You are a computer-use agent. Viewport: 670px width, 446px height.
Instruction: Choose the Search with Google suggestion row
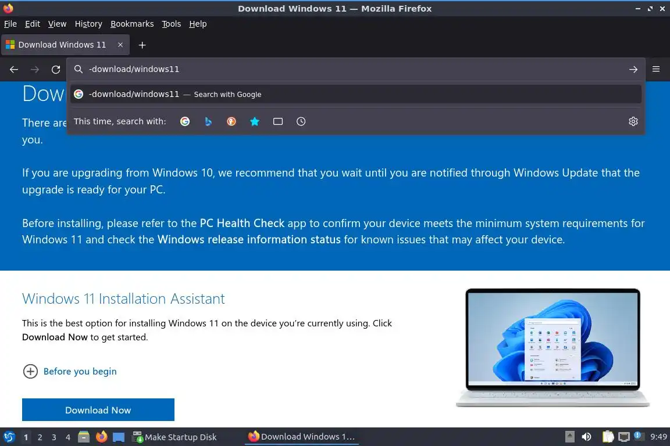point(355,94)
